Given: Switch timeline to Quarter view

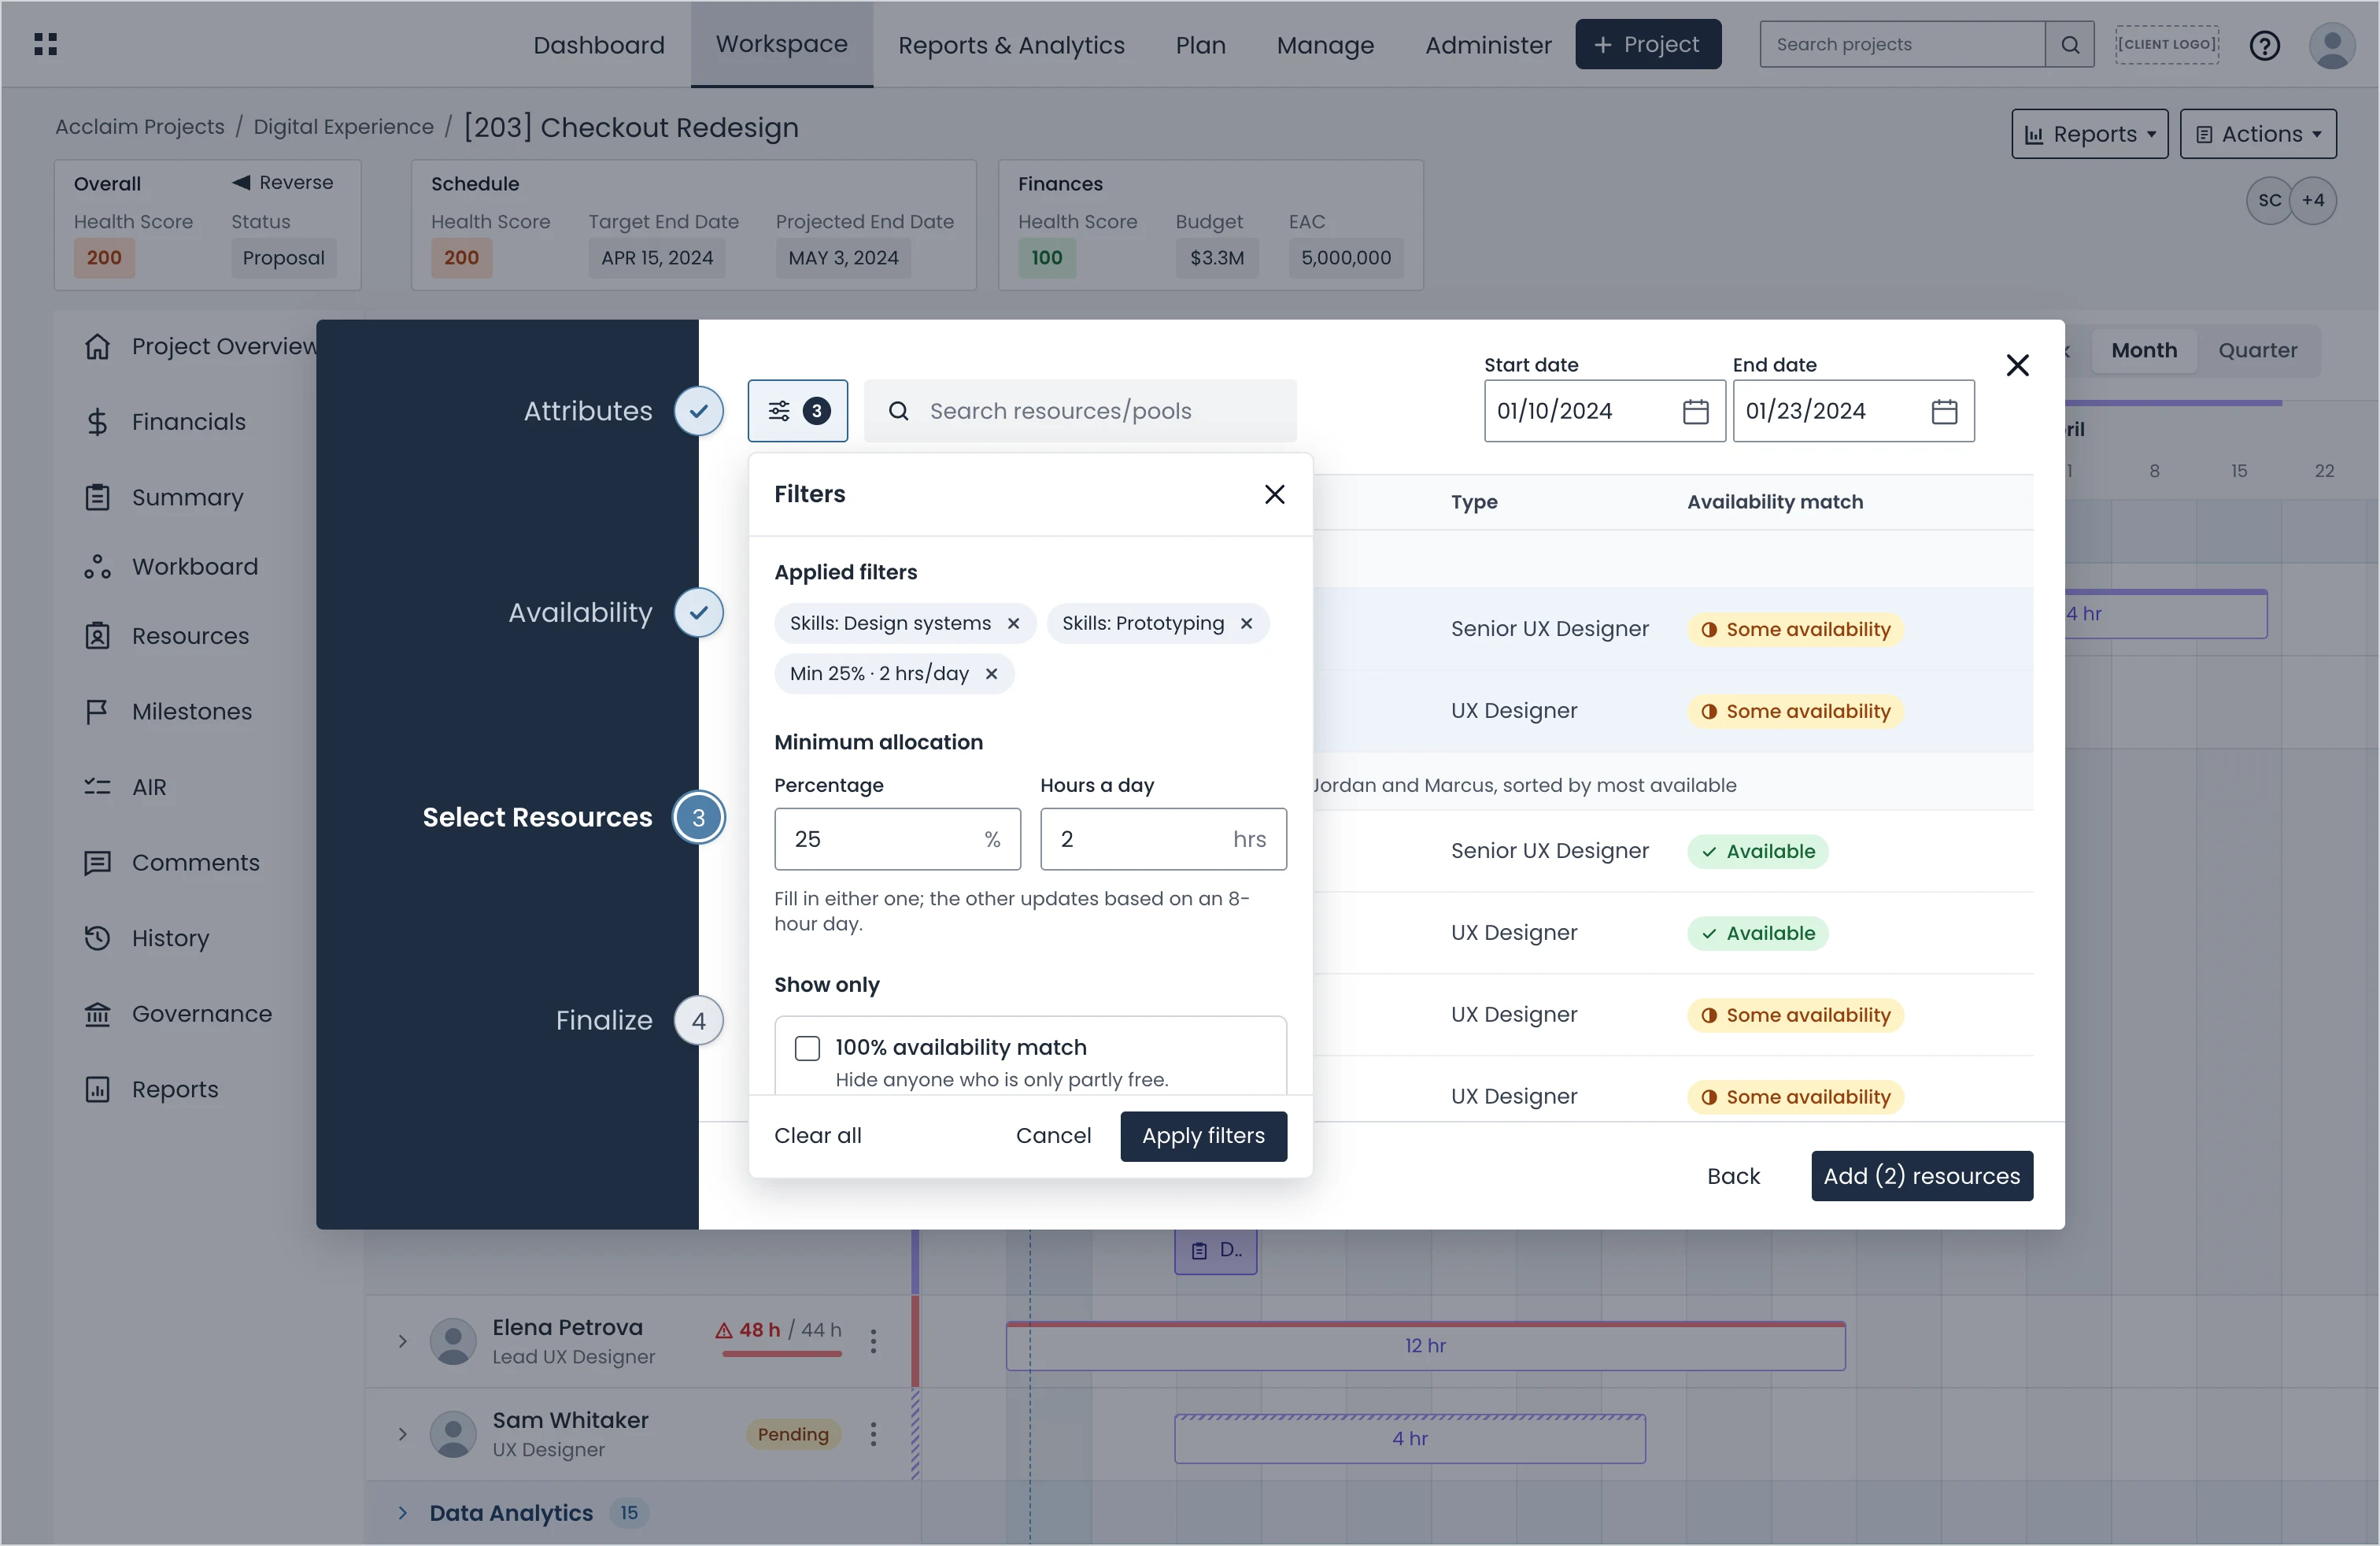Looking at the screenshot, I should pyautogui.click(x=2257, y=350).
